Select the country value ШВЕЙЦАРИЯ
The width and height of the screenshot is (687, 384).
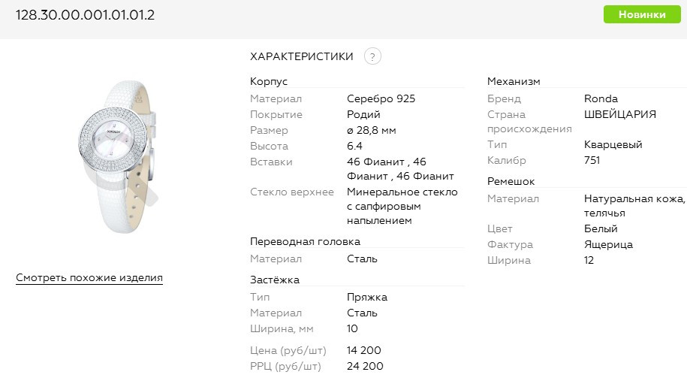tap(620, 114)
